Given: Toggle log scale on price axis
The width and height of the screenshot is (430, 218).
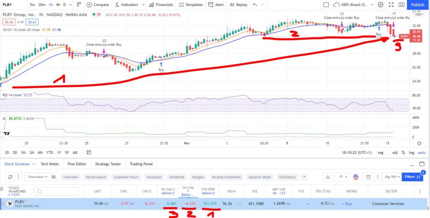Looking at the screenshot, I should coord(412,152).
